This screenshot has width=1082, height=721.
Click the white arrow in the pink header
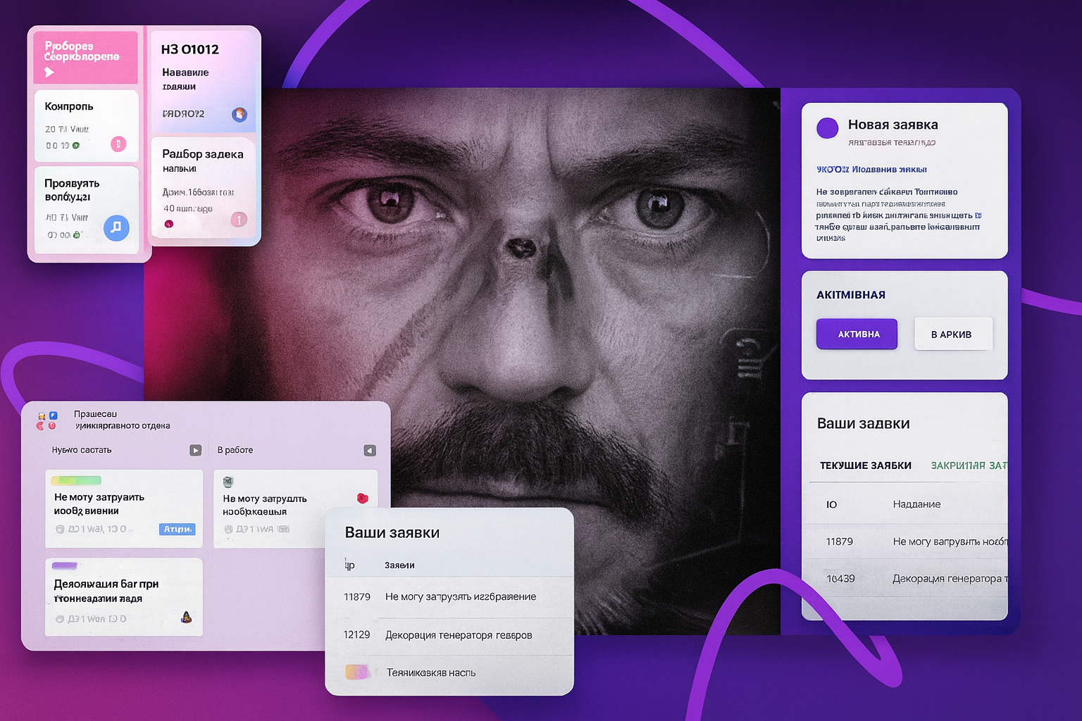(49, 72)
